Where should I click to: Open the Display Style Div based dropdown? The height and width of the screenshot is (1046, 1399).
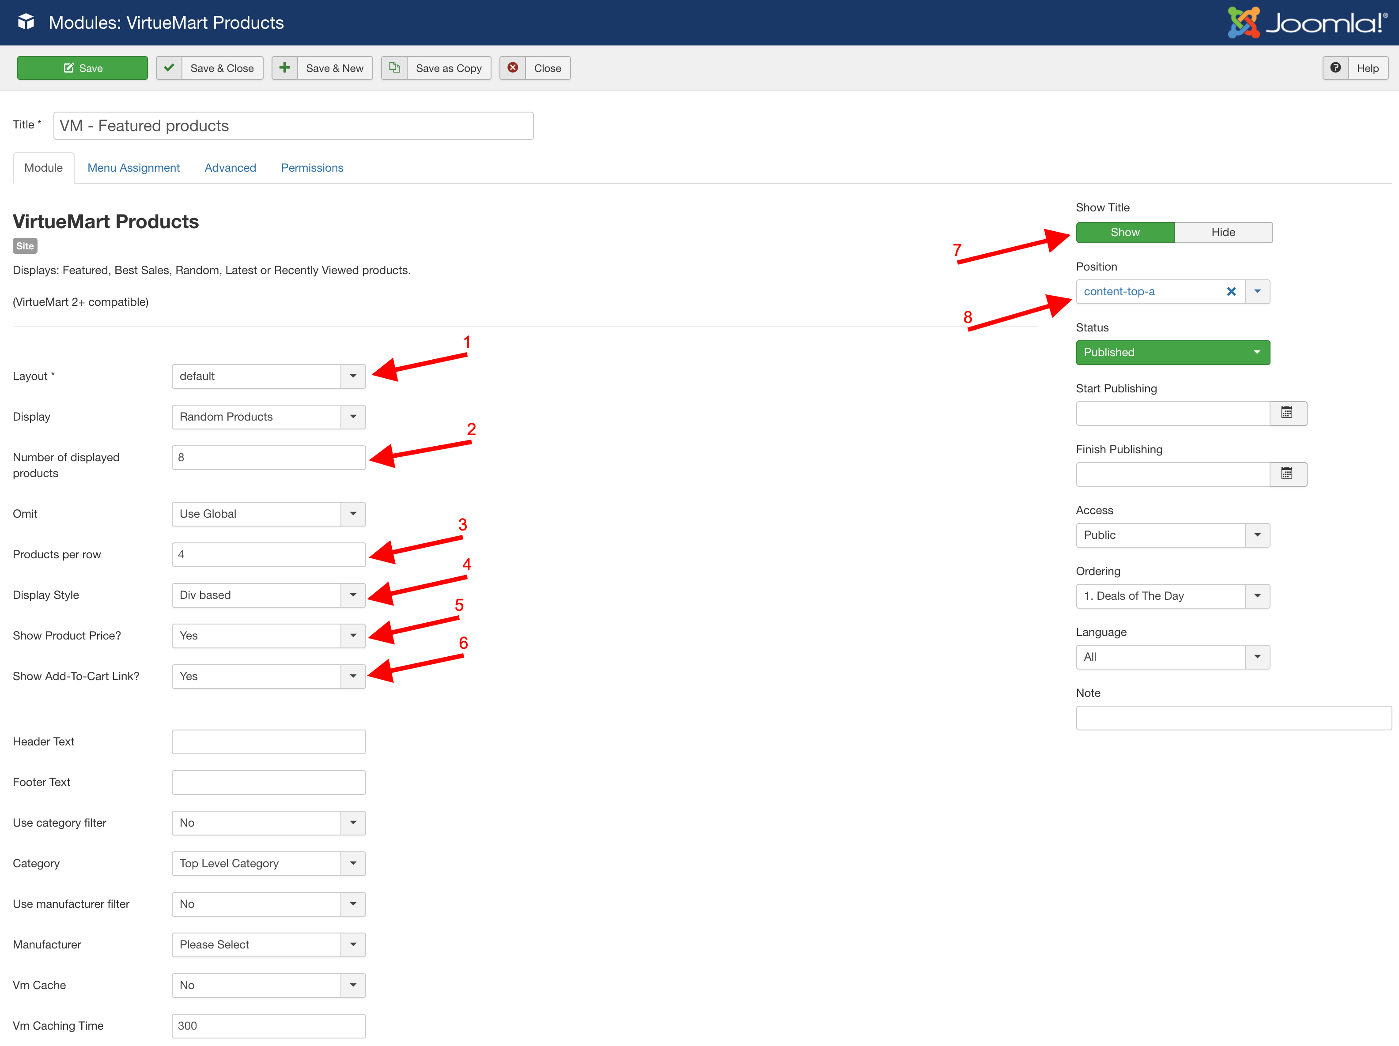point(268,595)
